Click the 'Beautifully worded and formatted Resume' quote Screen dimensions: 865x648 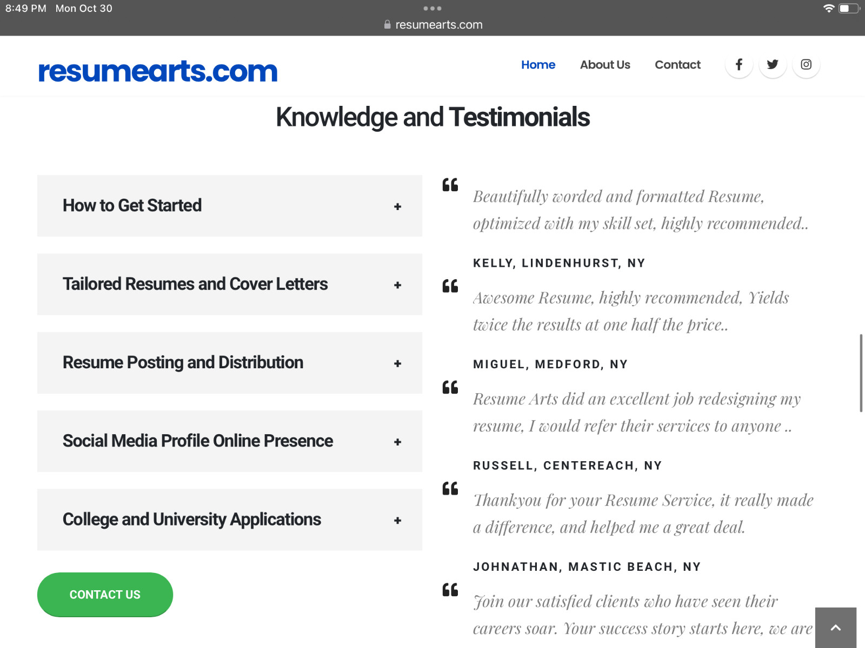(x=641, y=210)
